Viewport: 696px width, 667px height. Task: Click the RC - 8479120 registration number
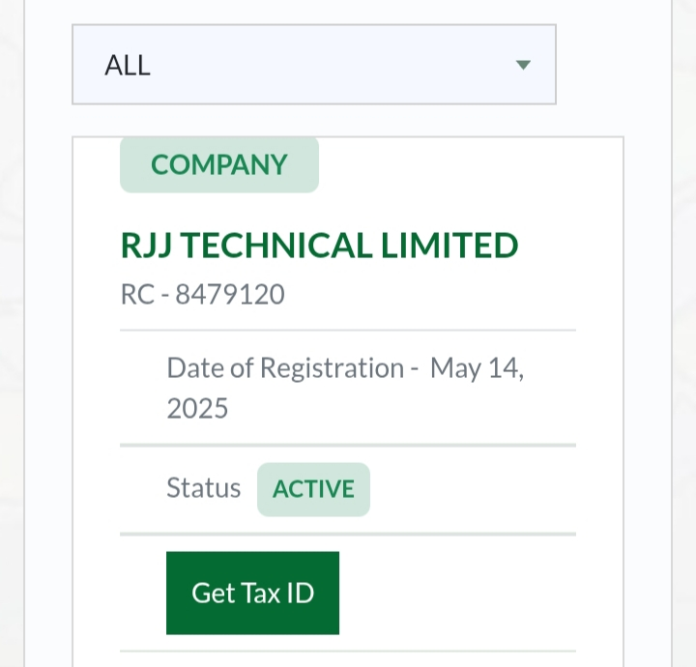[x=202, y=294]
